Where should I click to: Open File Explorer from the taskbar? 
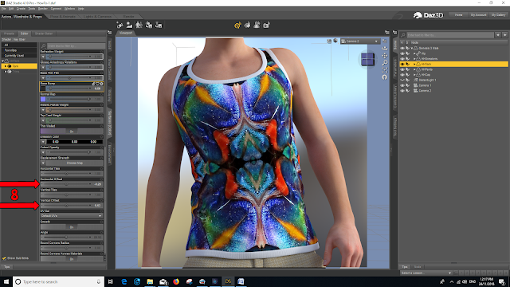tap(150, 281)
